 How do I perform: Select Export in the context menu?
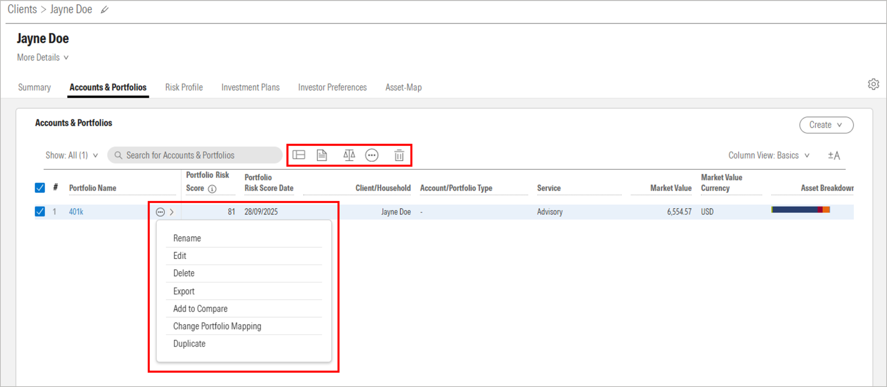point(244,291)
